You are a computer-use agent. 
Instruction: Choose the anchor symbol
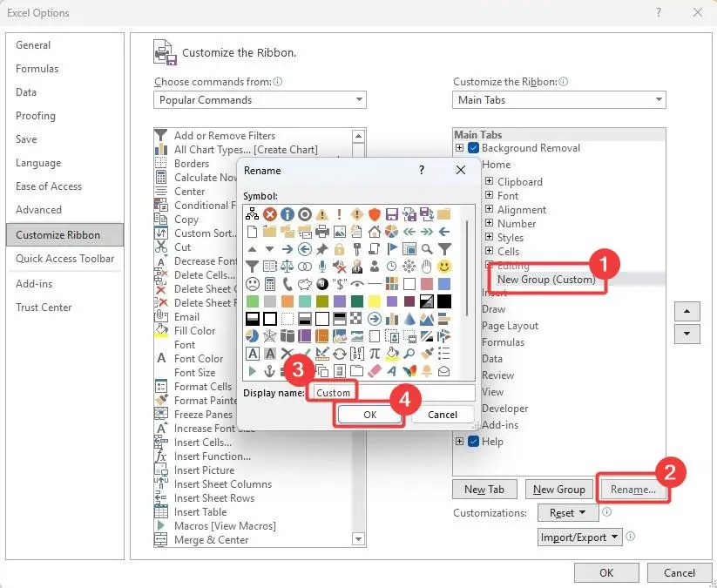tap(270, 371)
